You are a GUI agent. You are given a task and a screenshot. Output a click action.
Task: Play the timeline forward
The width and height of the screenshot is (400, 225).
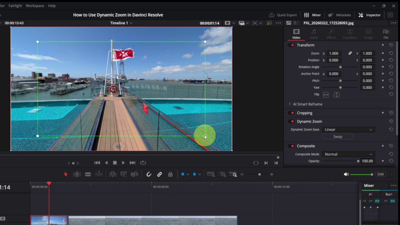pos(123,163)
